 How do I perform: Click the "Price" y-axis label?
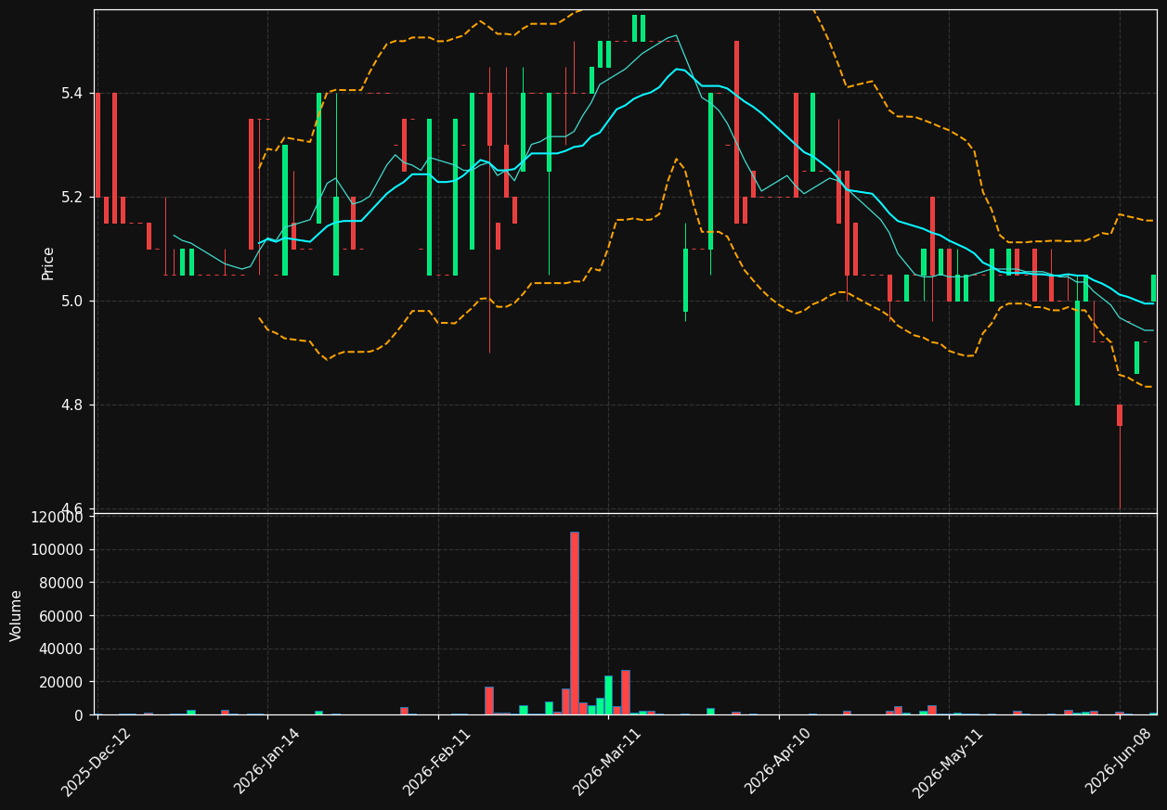48,264
